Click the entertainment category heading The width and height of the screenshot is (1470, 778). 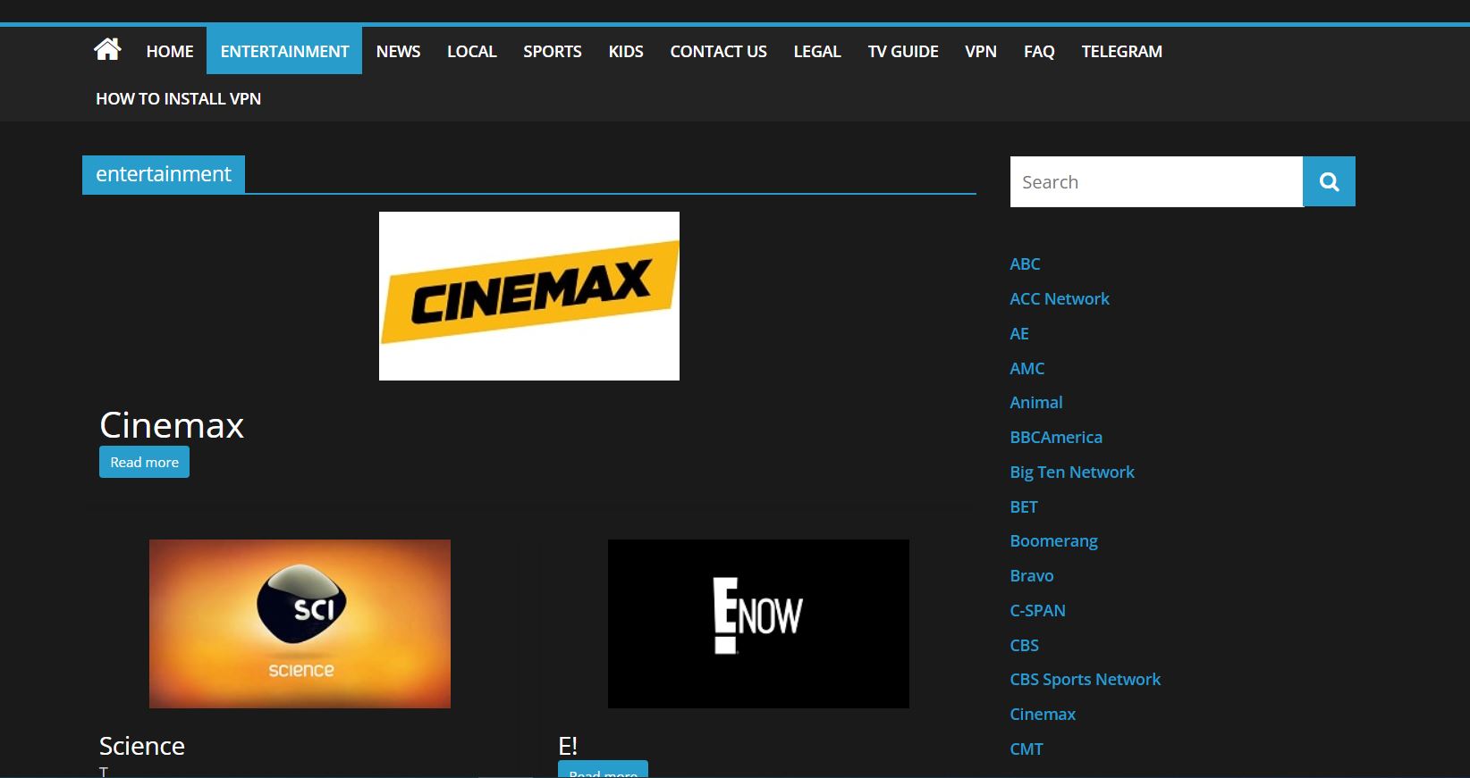pos(164,174)
